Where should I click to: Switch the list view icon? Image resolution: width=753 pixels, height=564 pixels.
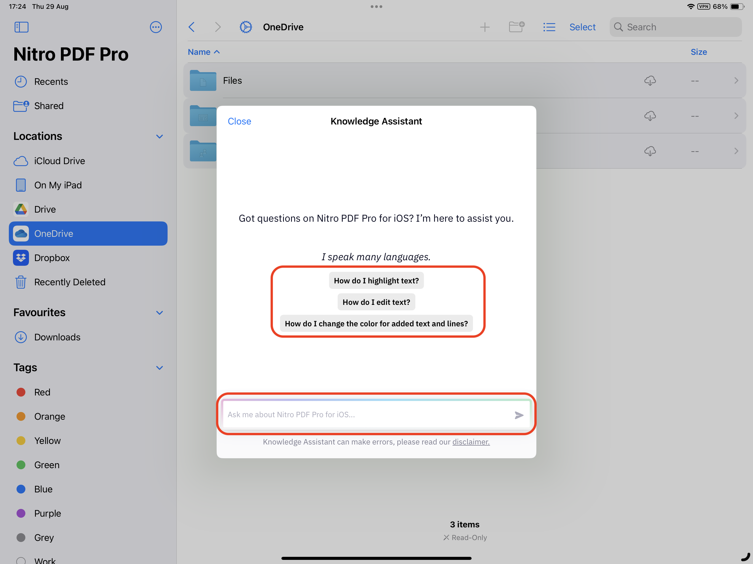pyautogui.click(x=549, y=27)
